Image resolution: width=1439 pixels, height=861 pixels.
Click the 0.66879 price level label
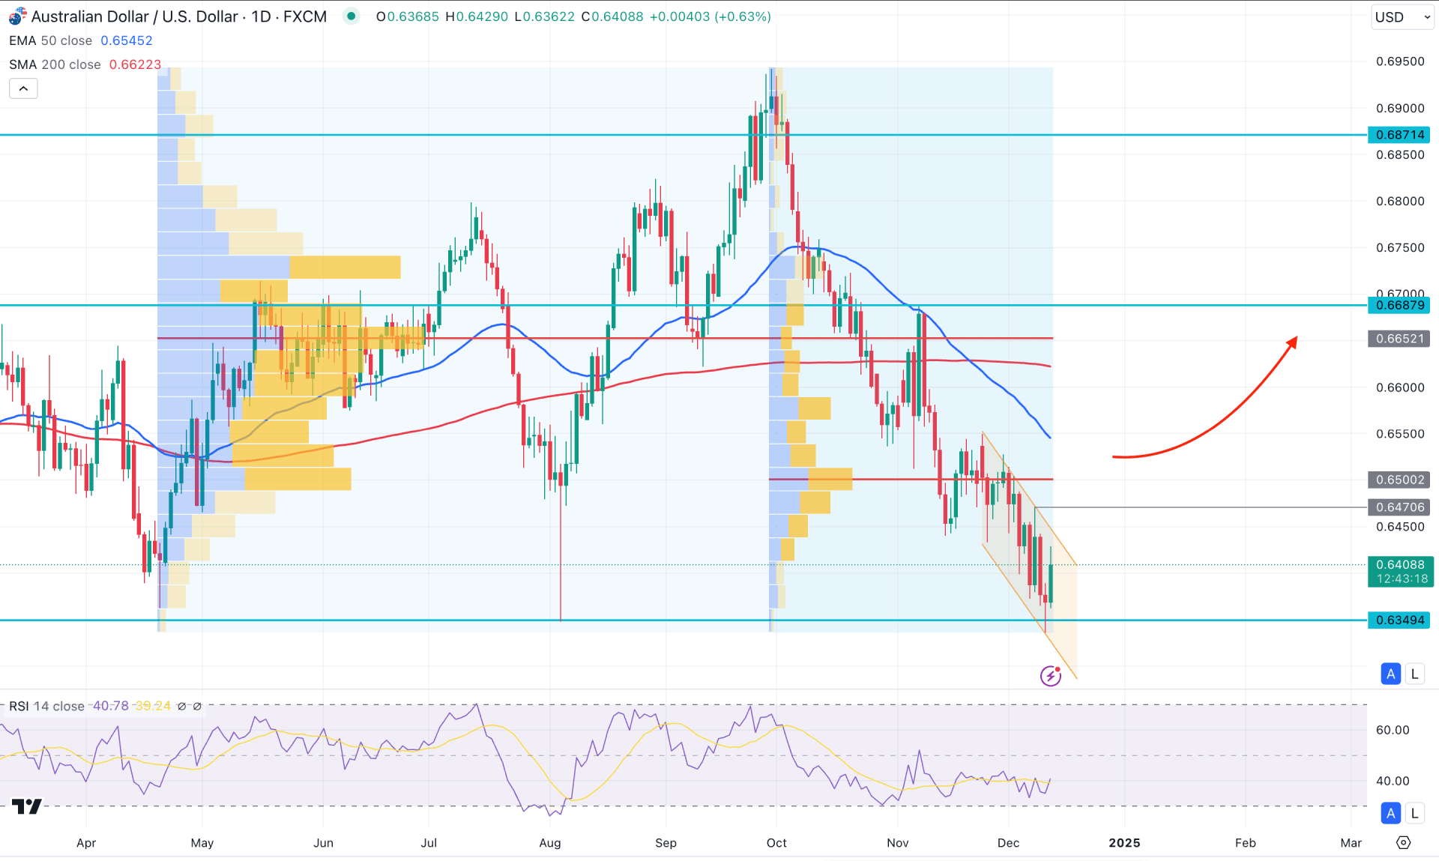pos(1400,305)
